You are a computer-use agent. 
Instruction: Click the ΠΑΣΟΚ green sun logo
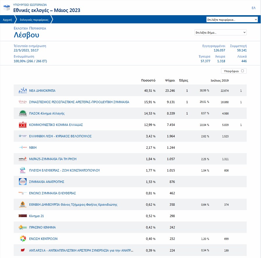(22, 113)
